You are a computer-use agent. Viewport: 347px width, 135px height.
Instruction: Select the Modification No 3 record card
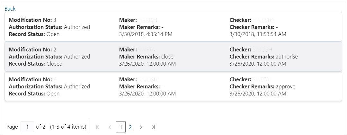pyautogui.click(x=173, y=27)
